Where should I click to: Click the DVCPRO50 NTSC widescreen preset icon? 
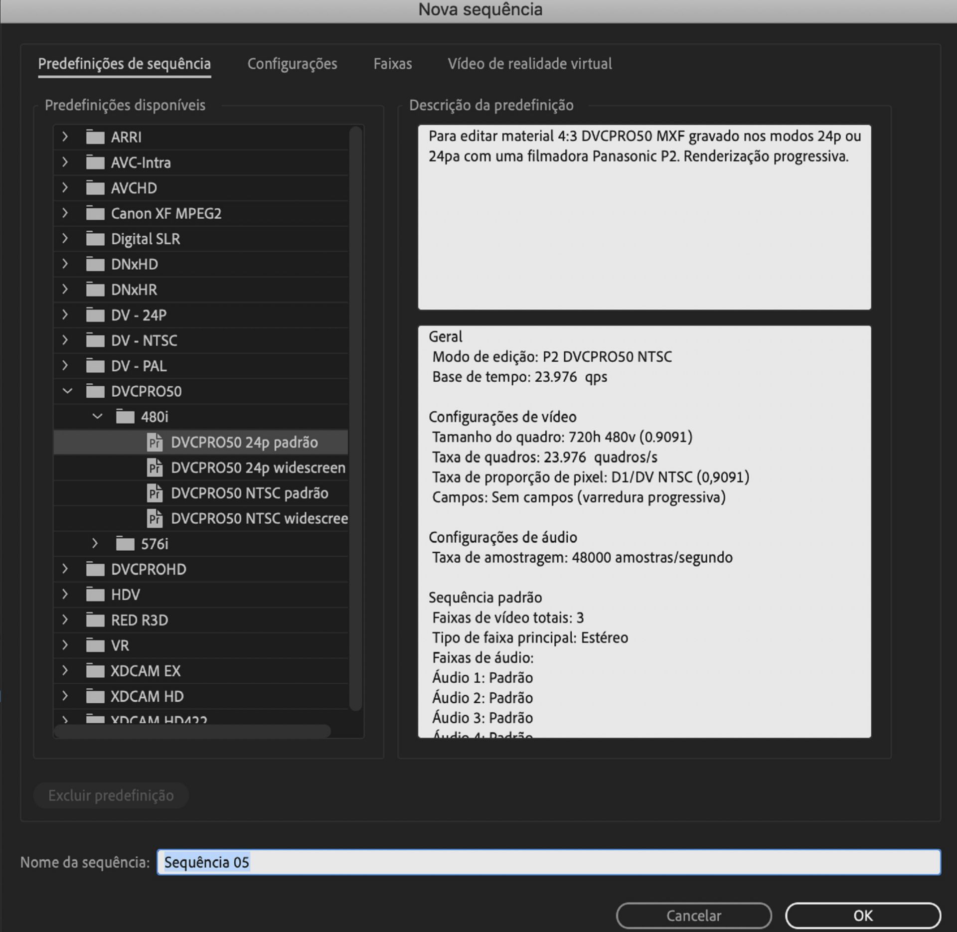pos(155,519)
